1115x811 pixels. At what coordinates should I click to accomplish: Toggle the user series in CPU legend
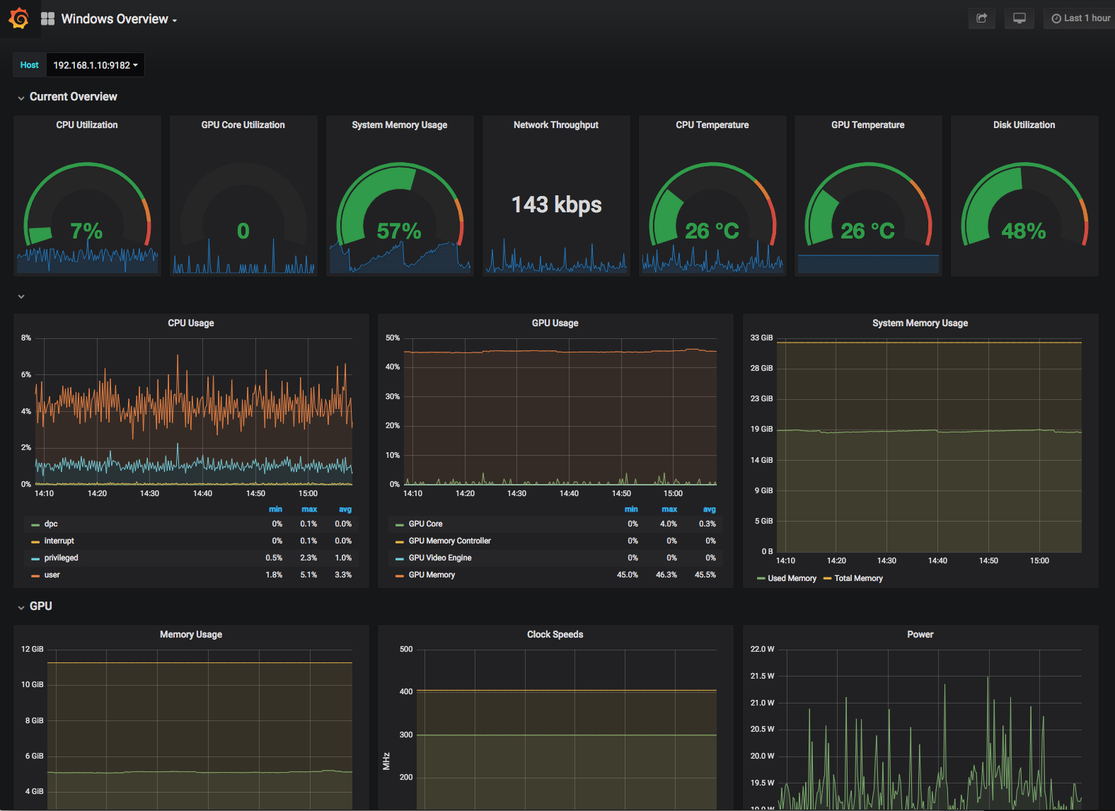[52, 575]
